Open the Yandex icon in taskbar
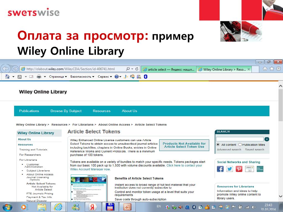Screen dimensions: 283x212 92,207
